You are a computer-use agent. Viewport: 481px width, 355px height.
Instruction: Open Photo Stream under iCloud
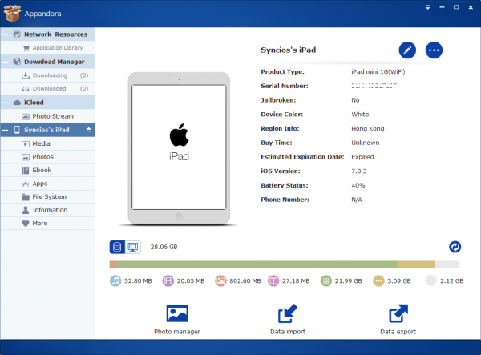click(x=48, y=116)
